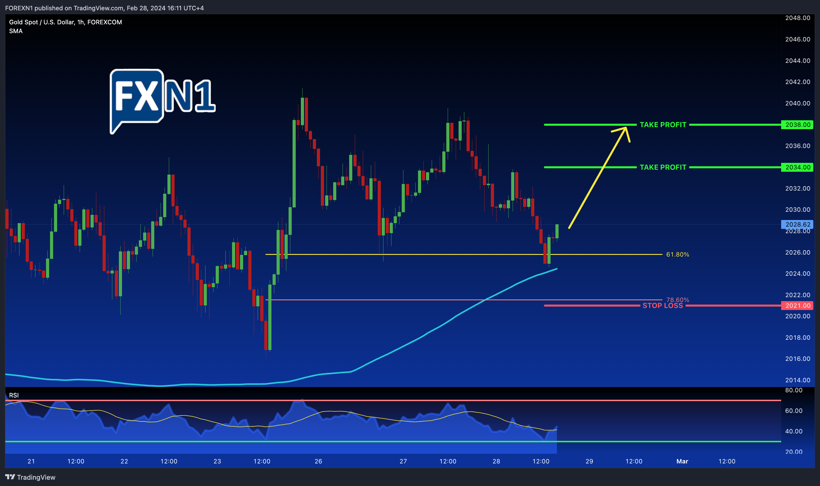
Task: Click the 2021.00 stop loss price tag
Action: [797, 305]
